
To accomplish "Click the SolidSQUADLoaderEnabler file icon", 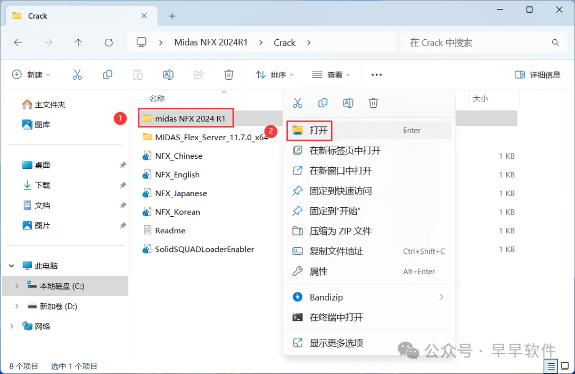I will (x=147, y=249).
